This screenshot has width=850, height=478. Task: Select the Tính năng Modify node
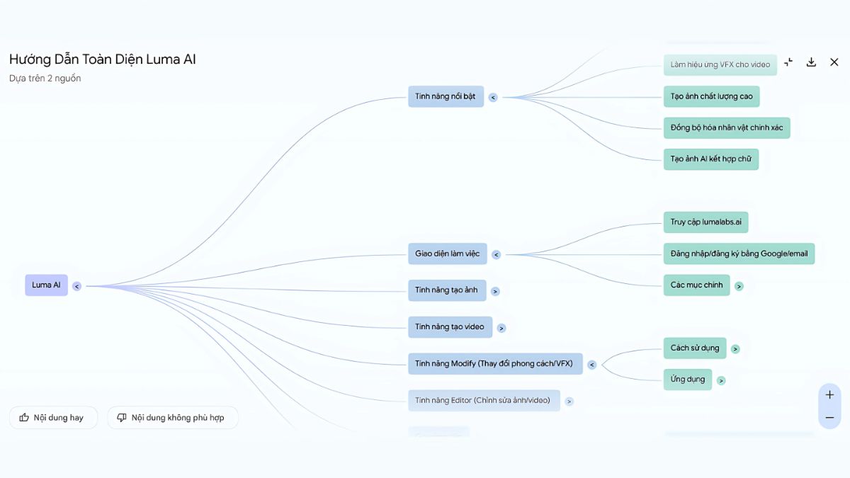[495, 364]
